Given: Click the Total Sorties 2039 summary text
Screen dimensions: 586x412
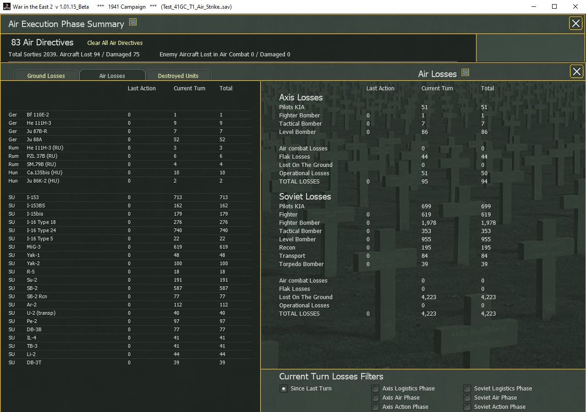Looking at the screenshot, I should 74,55.
